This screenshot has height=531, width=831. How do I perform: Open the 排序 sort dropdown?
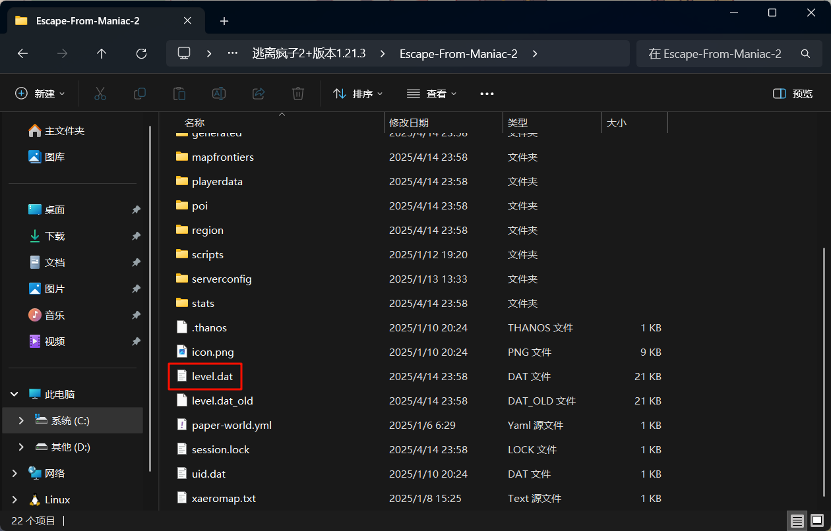point(357,94)
